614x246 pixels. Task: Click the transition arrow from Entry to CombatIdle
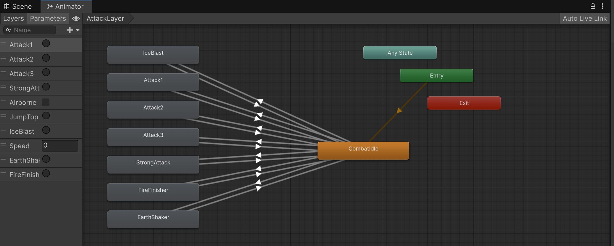(399, 111)
